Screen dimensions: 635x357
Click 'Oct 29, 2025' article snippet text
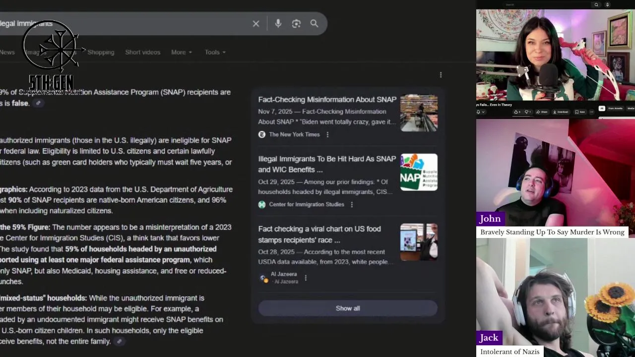click(325, 186)
